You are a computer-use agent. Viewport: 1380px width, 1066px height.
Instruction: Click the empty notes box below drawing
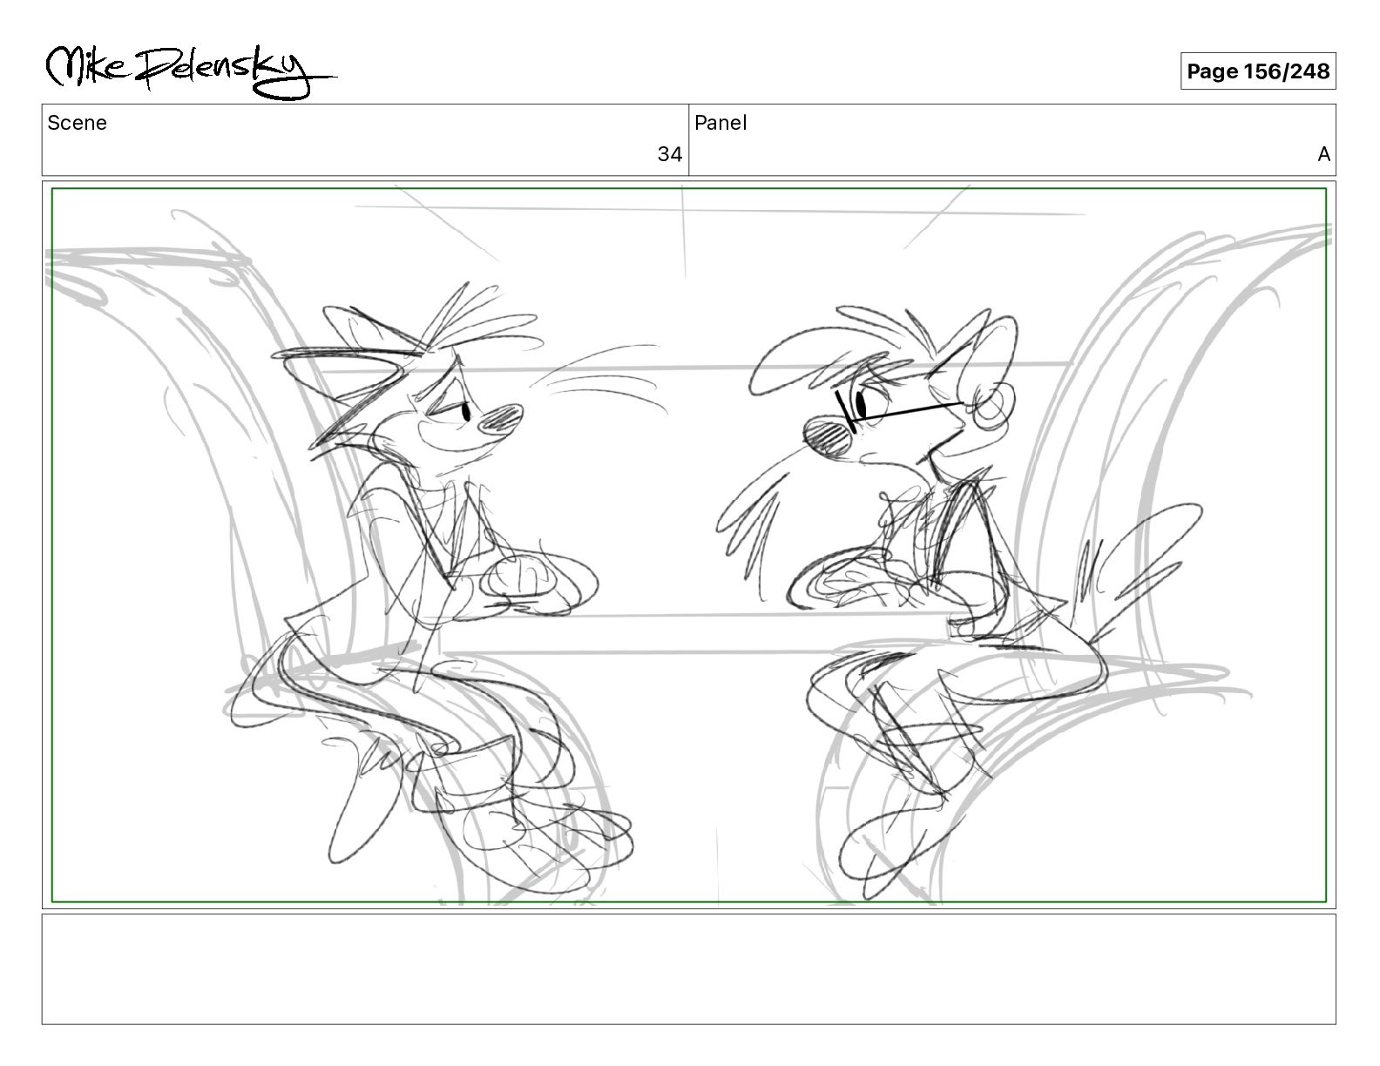688,968
